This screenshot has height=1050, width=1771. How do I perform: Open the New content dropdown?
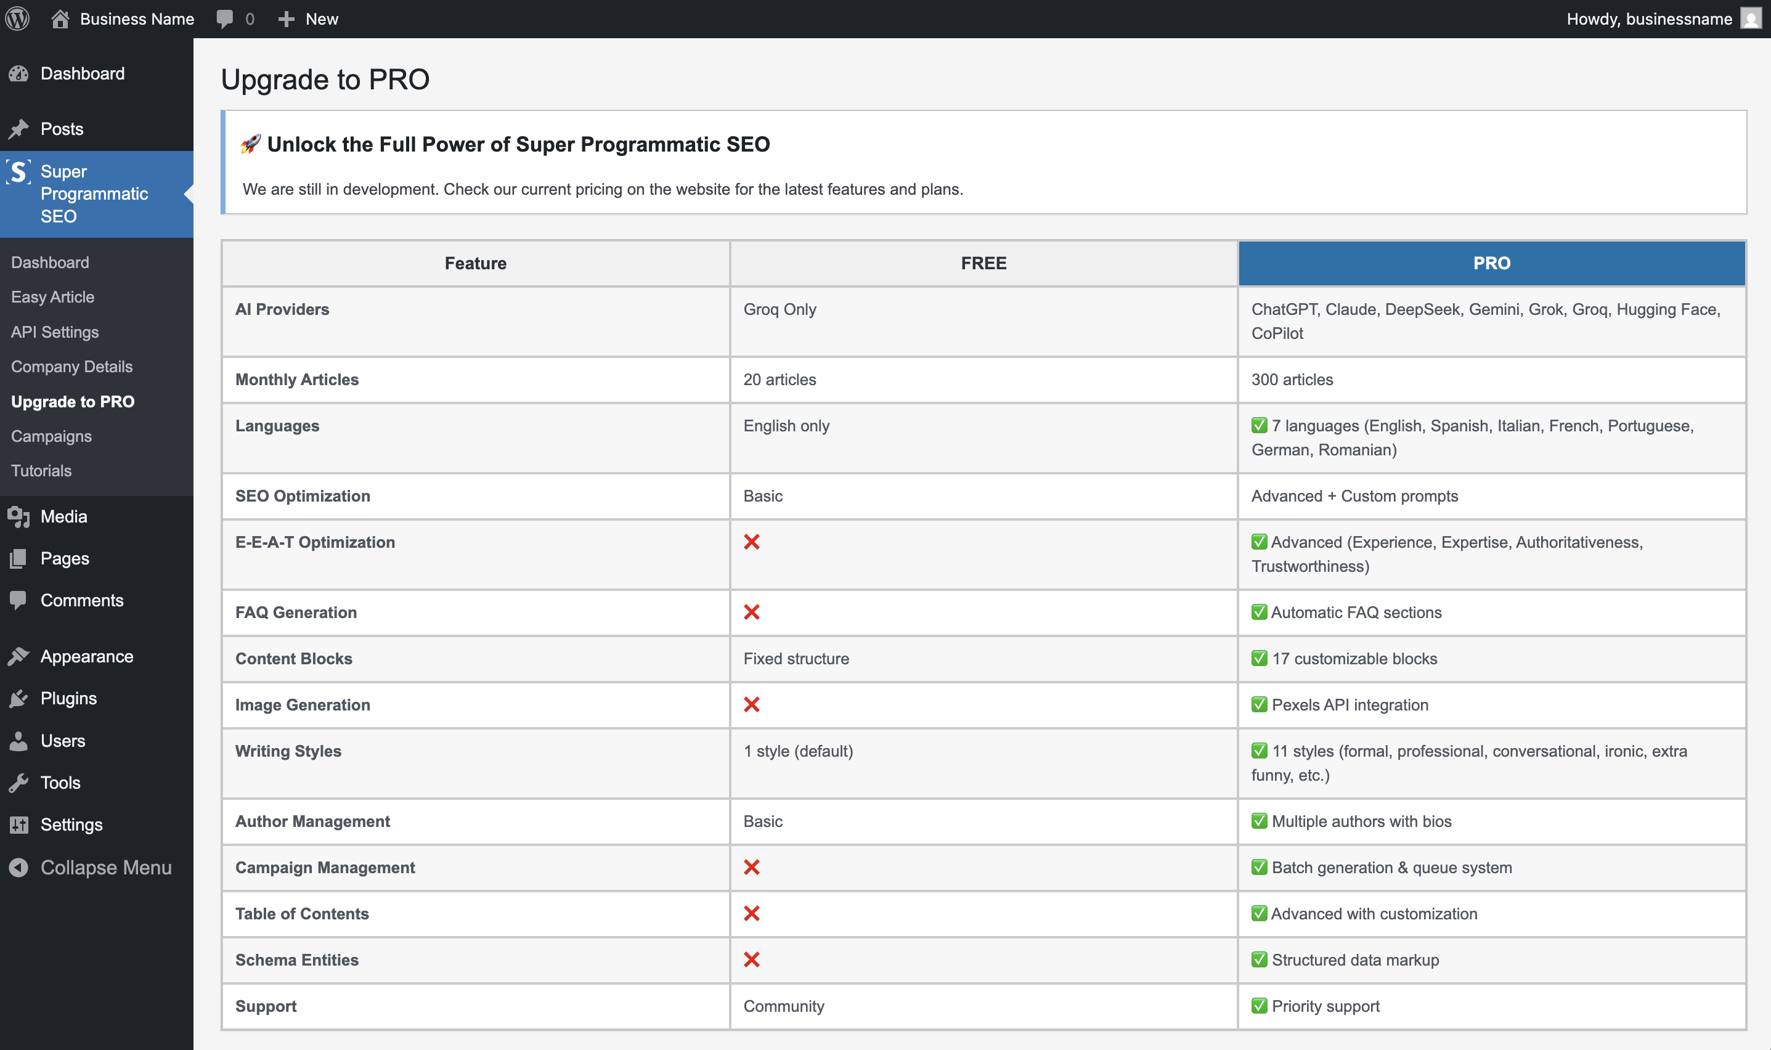pyautogui.click(x=321, y=19)
